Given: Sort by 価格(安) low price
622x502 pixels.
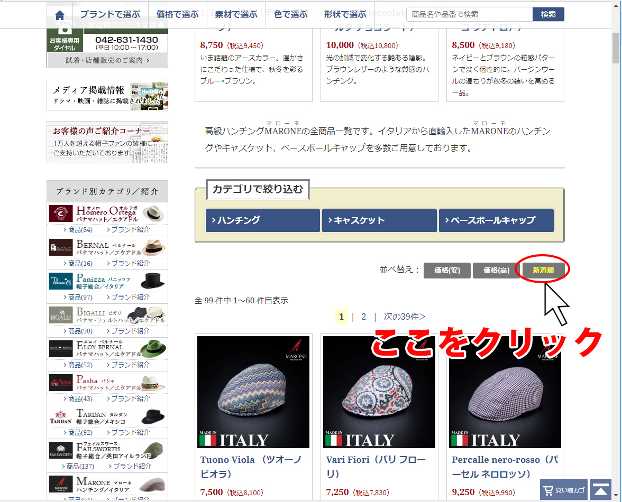Looking at the screenshot, I should point(447,270).
